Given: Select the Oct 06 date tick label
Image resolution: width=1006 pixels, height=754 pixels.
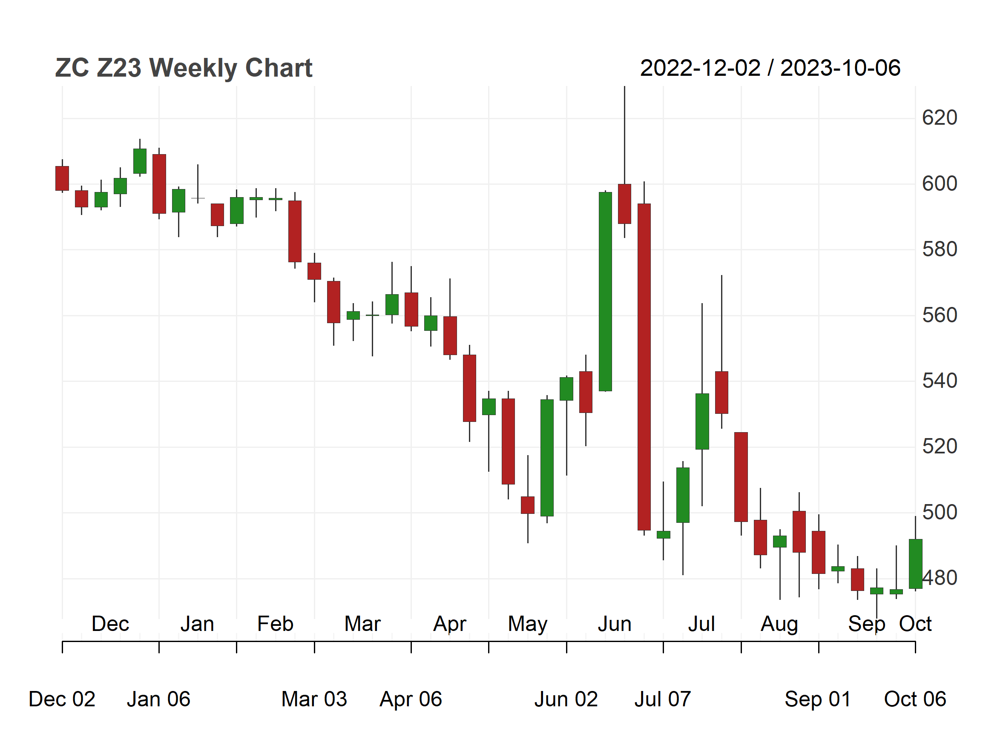Looking at the screenshot, I should coord(915,700).
